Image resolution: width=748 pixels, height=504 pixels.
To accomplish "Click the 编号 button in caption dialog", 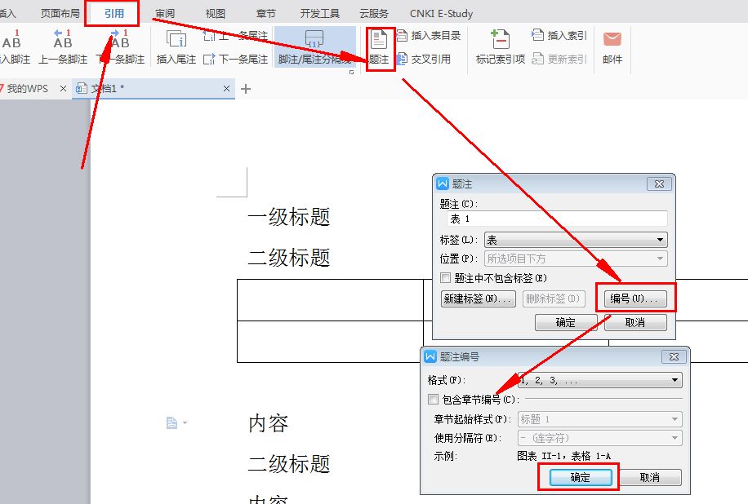I will pos(638,298).
